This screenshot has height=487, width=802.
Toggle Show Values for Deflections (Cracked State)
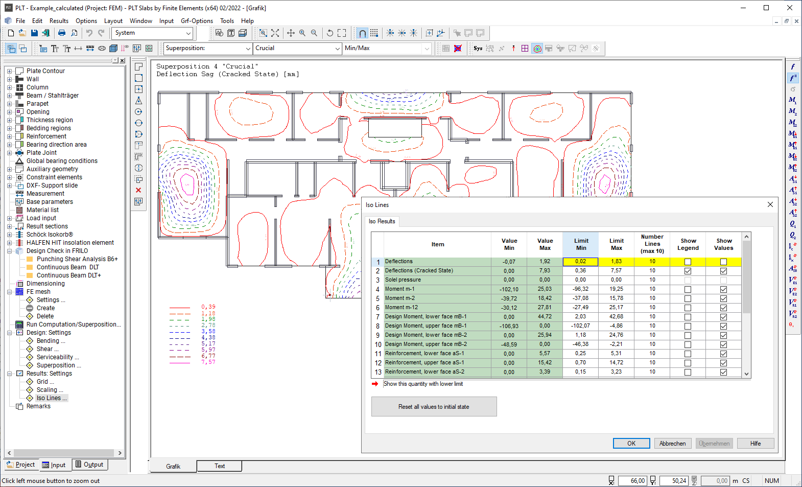click(723, 271)
